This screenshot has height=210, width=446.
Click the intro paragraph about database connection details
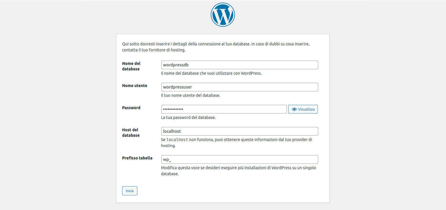(x=216, y=47)
